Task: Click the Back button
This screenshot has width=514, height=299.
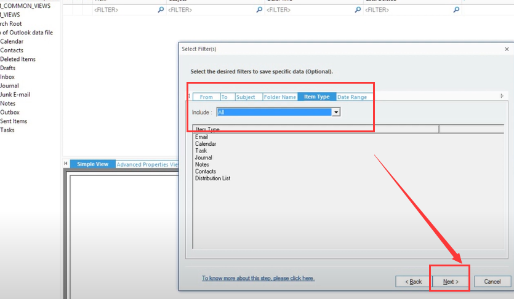Action: 414,282
